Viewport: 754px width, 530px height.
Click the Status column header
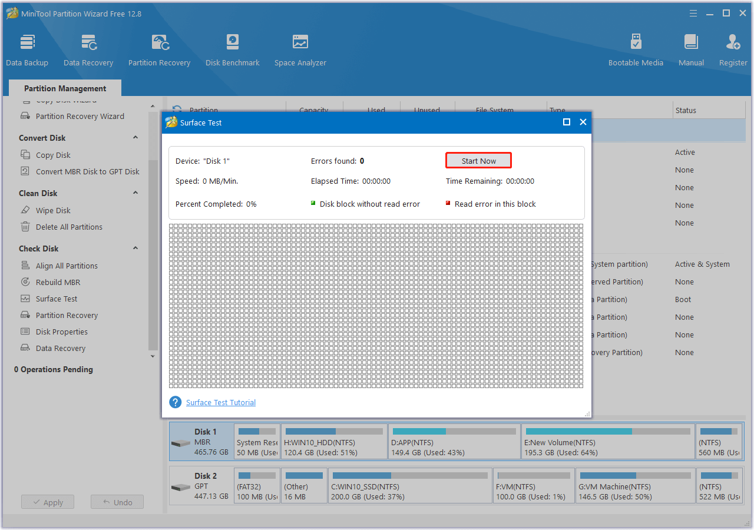(x=686, y=110)
